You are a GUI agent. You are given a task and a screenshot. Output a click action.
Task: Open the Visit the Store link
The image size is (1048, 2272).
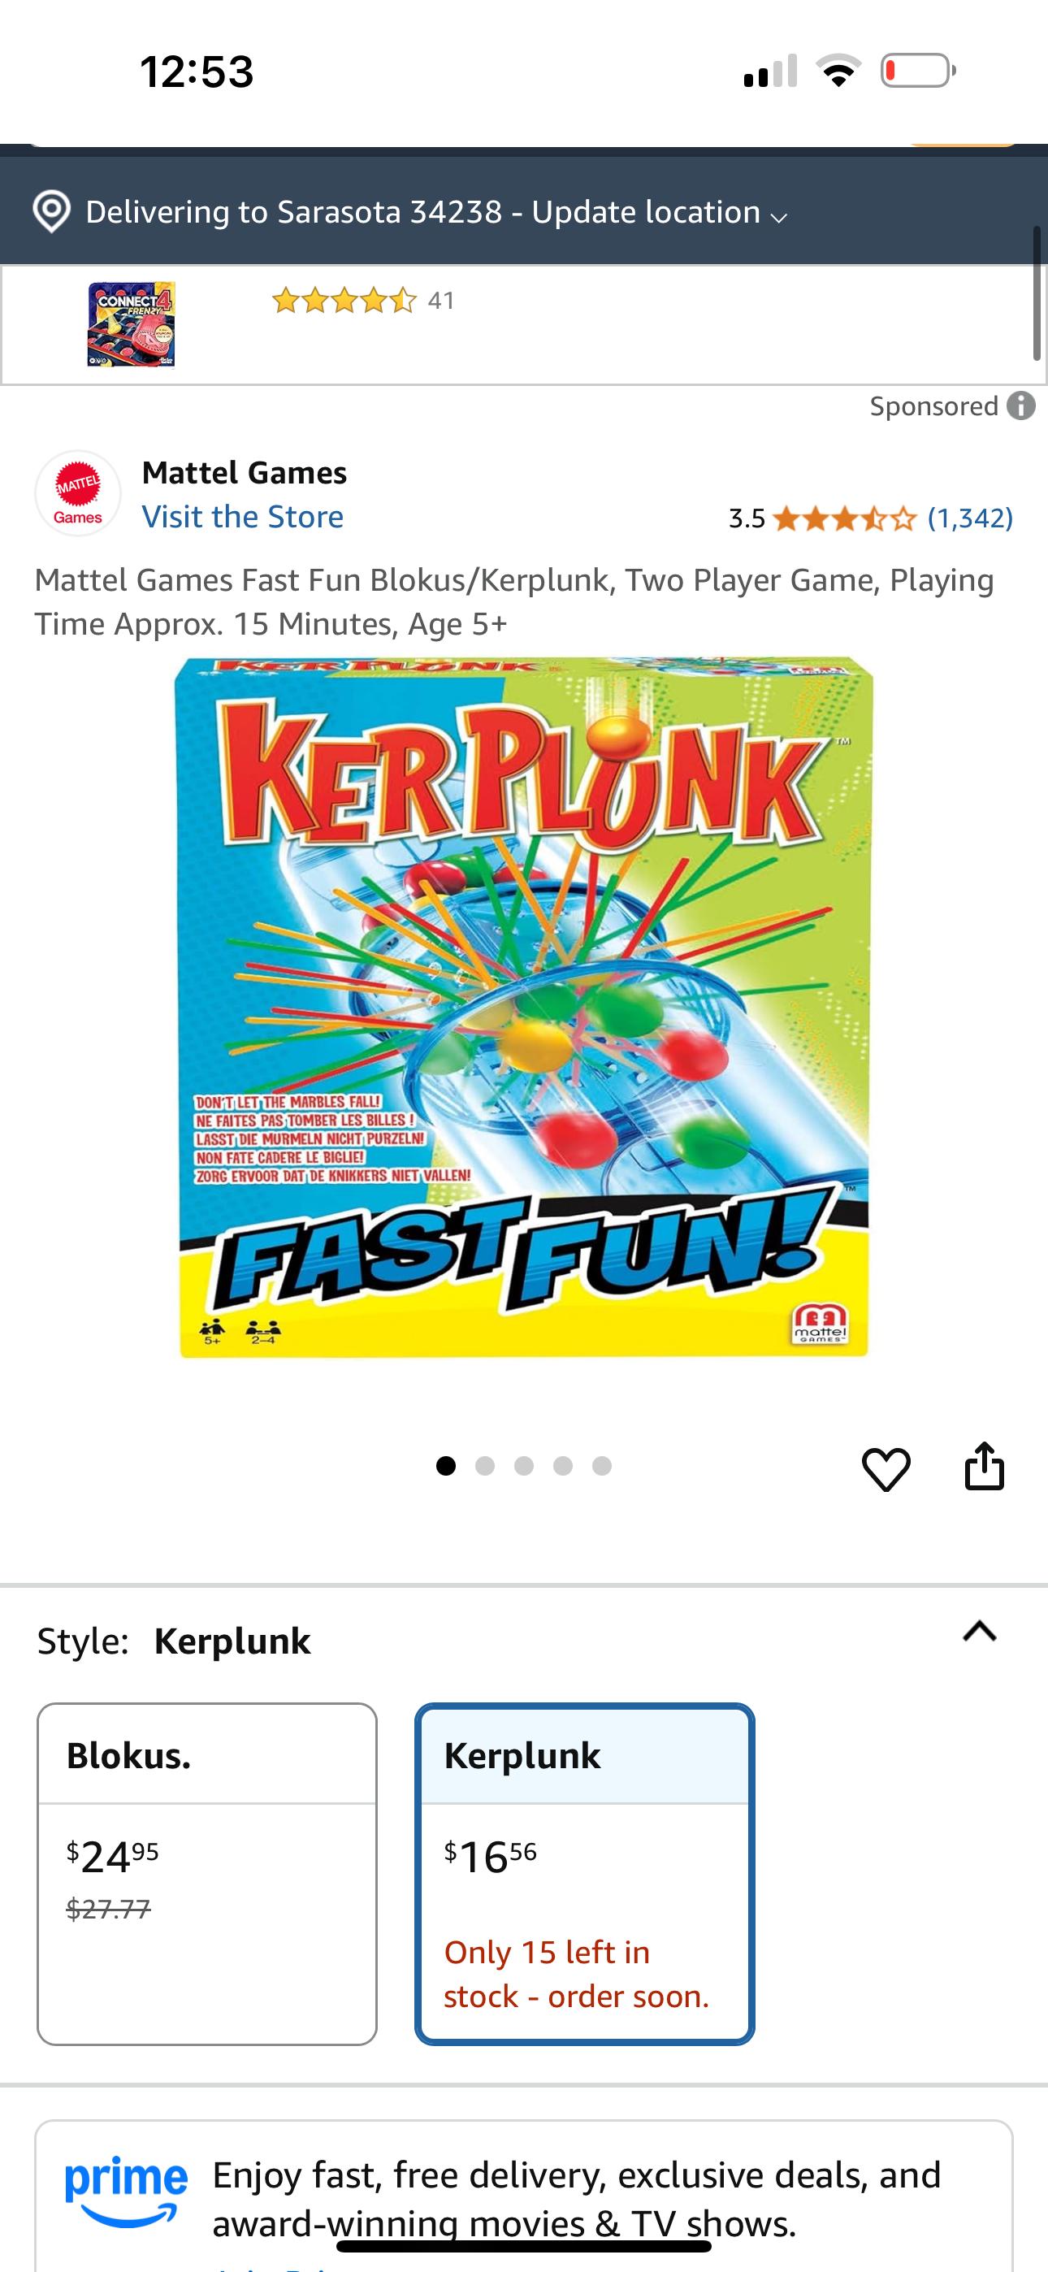click(x=243, y=517)
